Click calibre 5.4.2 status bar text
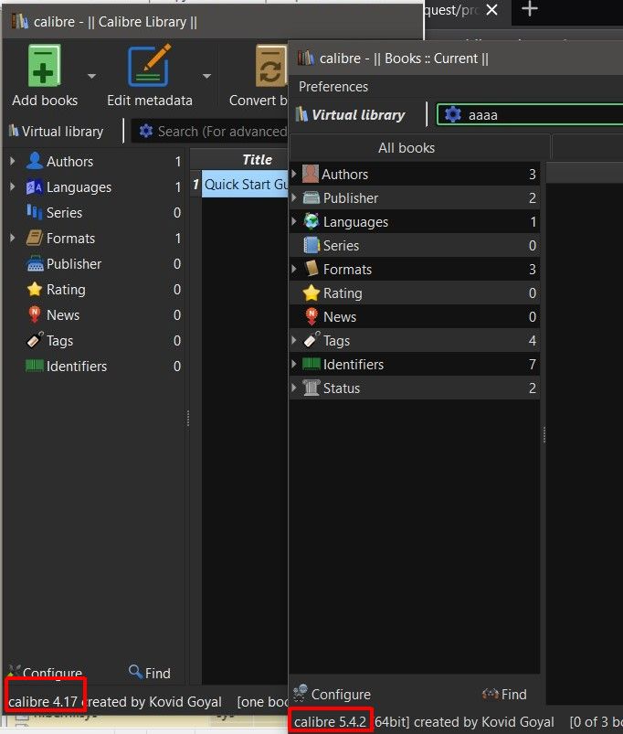 (330, 722)
